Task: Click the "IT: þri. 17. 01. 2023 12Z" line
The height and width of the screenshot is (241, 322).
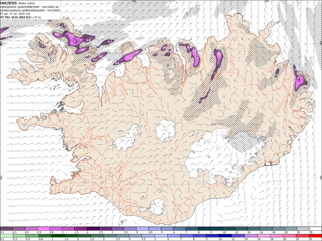Action: click(15, 14)
